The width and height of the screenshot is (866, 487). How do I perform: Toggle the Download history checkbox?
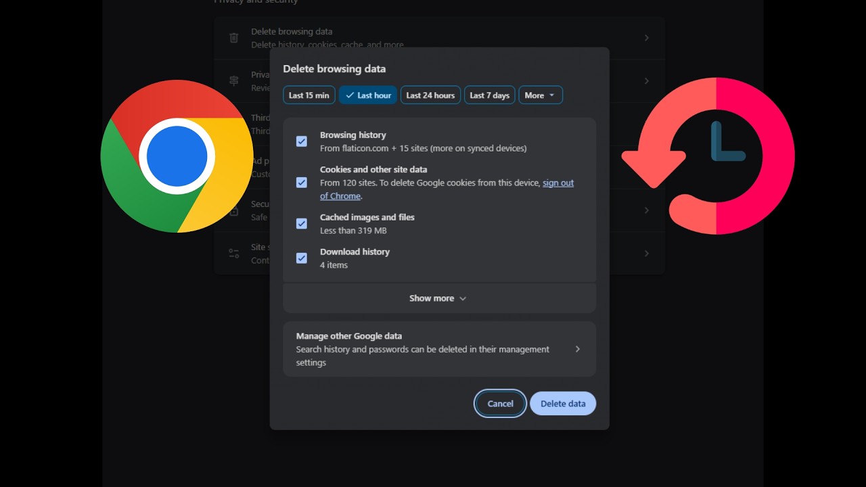pyautogui.click(x=302, y=258)
